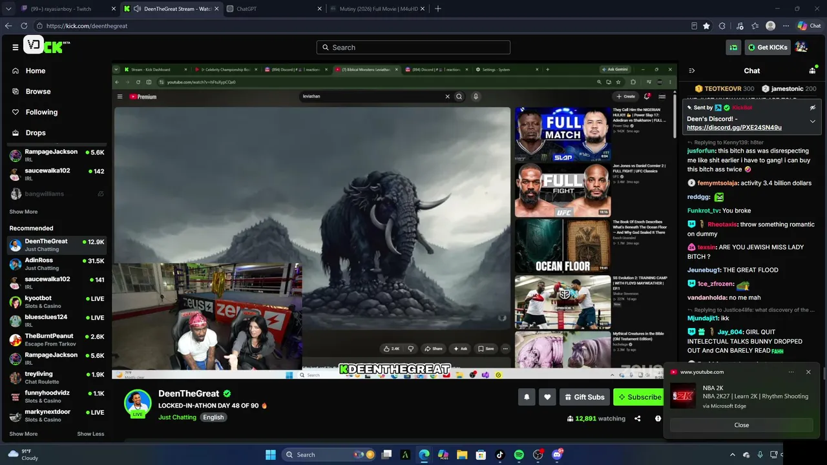Viewport: 827px width, 465px height.
Task: Open treyliving recommended channel
Action: coord(57,378)
